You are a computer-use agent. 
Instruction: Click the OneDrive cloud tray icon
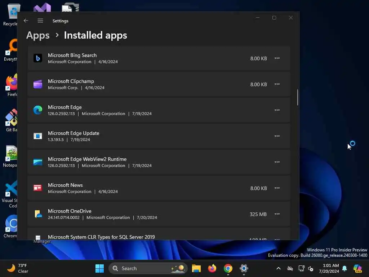point(290,268)
